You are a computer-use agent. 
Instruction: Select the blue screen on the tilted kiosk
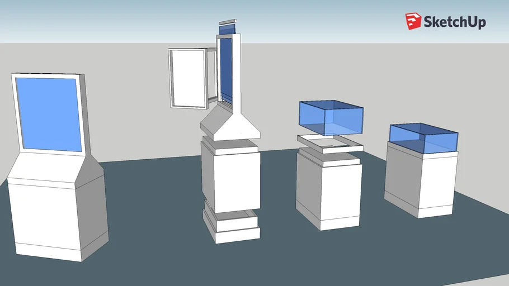coord(49,115)
